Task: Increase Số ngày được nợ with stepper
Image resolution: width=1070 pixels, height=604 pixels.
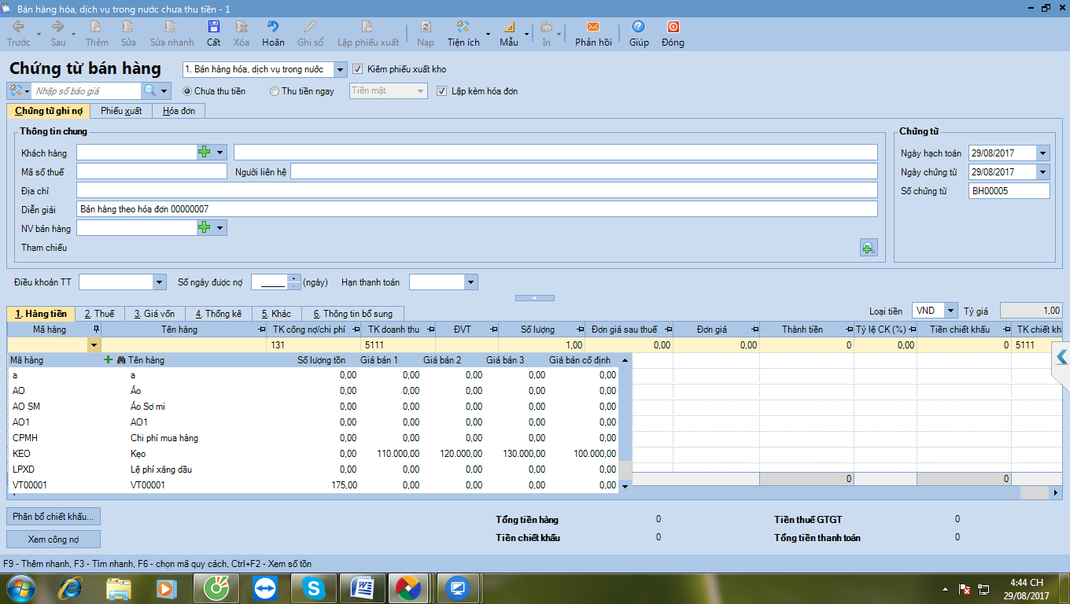Action: point(294,278)
